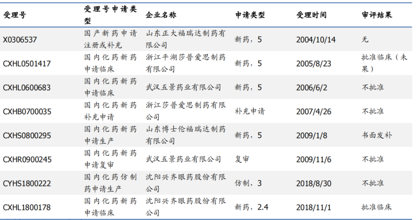Click 沈阳兴齐眼药股份有限公司 in CXHL1800178 row
This screenshot has height=220, width=416.
[x=186, y=207]
